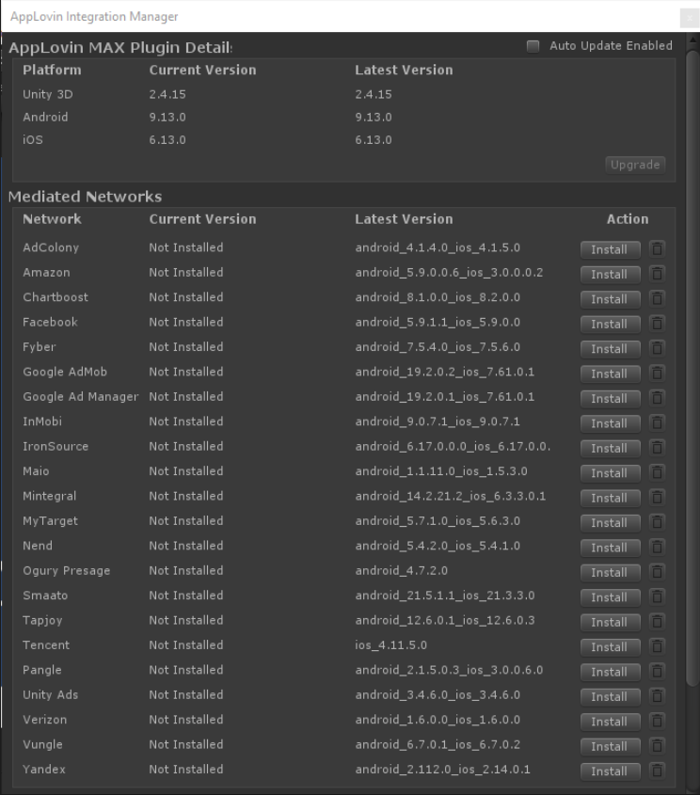Click Install in the Fyber row
This screenshot has width=700, height=795.
click(x=610, y=349)
